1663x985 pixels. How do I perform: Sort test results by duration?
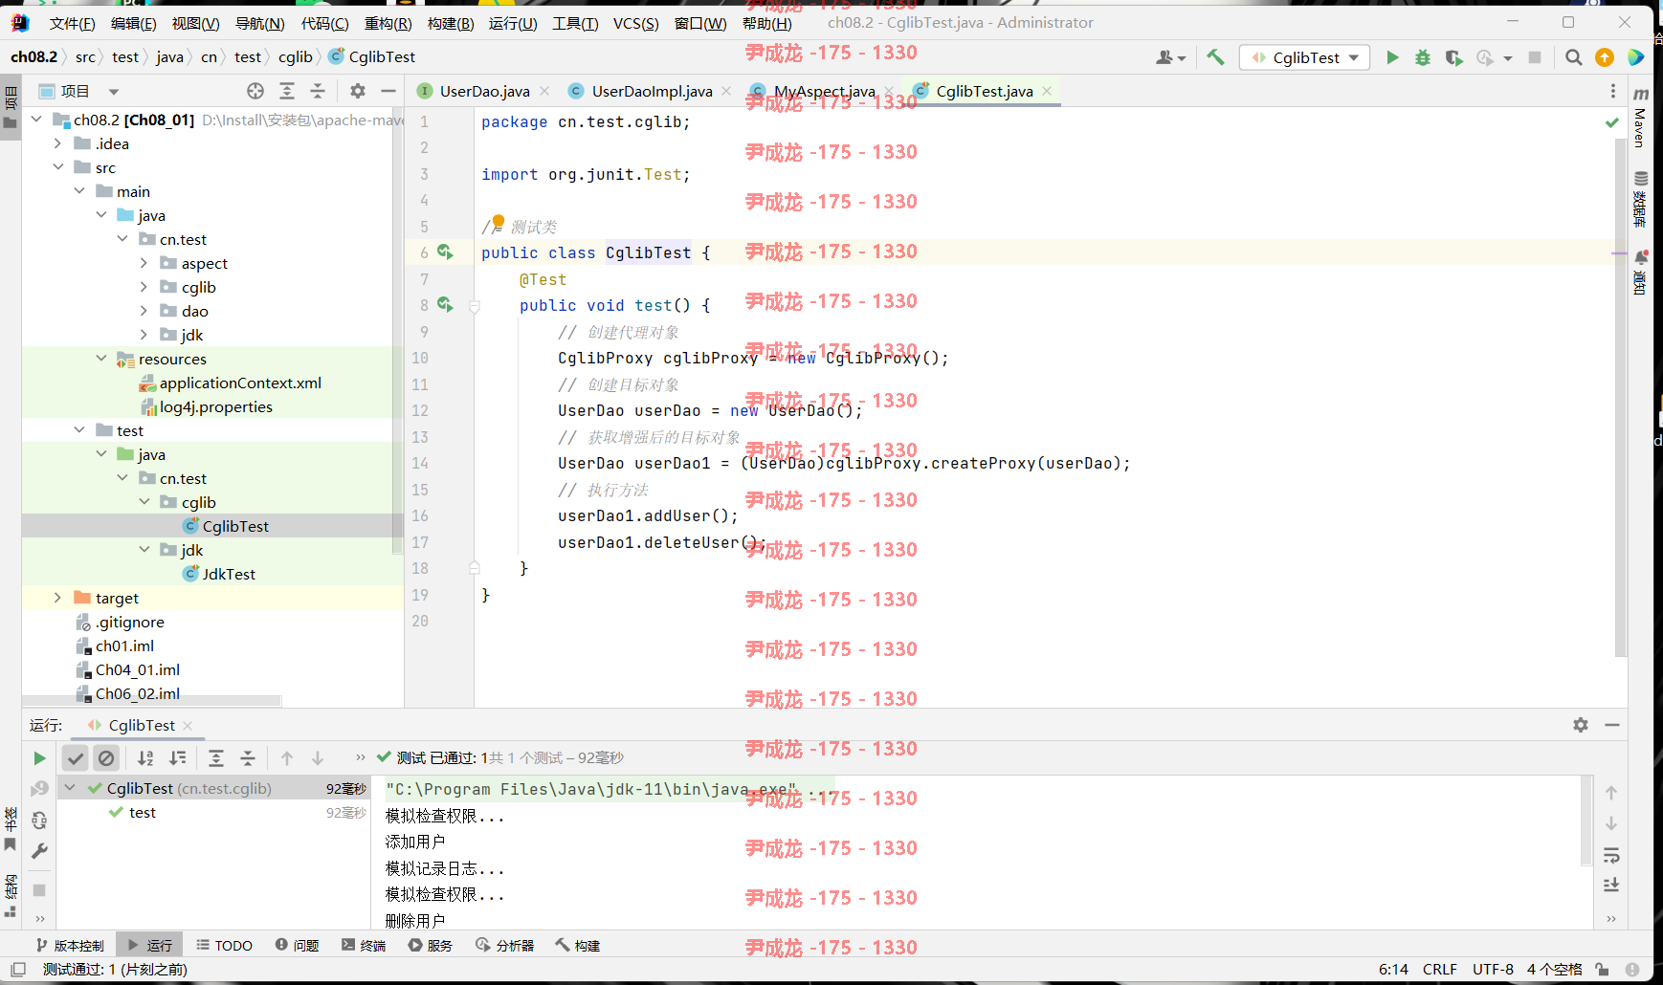tap(178, 758)
